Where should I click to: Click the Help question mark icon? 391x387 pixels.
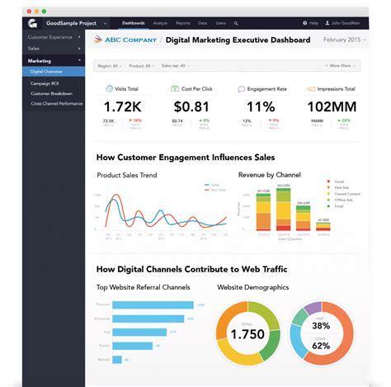(305, 23)
